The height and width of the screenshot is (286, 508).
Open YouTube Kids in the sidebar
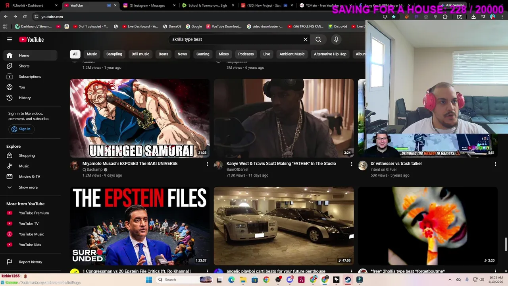point(31,245)
